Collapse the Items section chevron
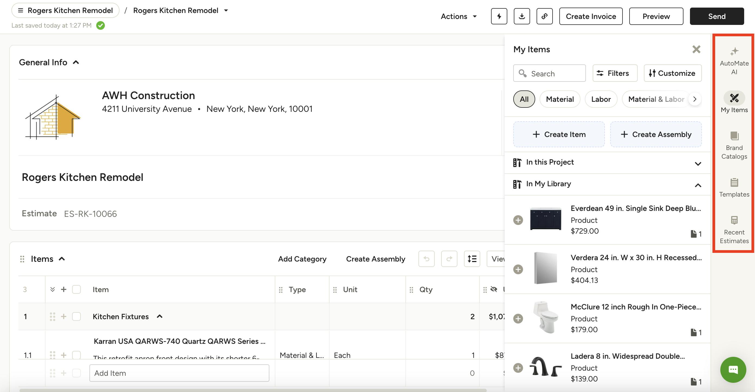Screen dimensions: 755x392 (x=62, y=259)
